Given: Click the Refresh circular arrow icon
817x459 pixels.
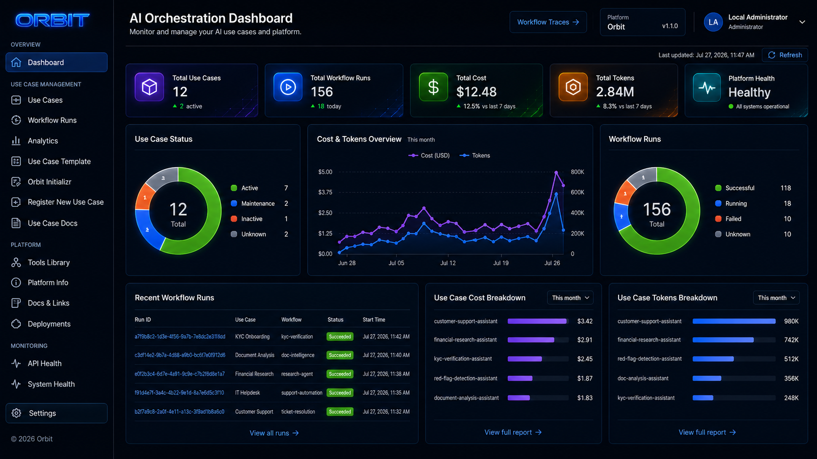Looking at the screenshot, I should (772, 55).
